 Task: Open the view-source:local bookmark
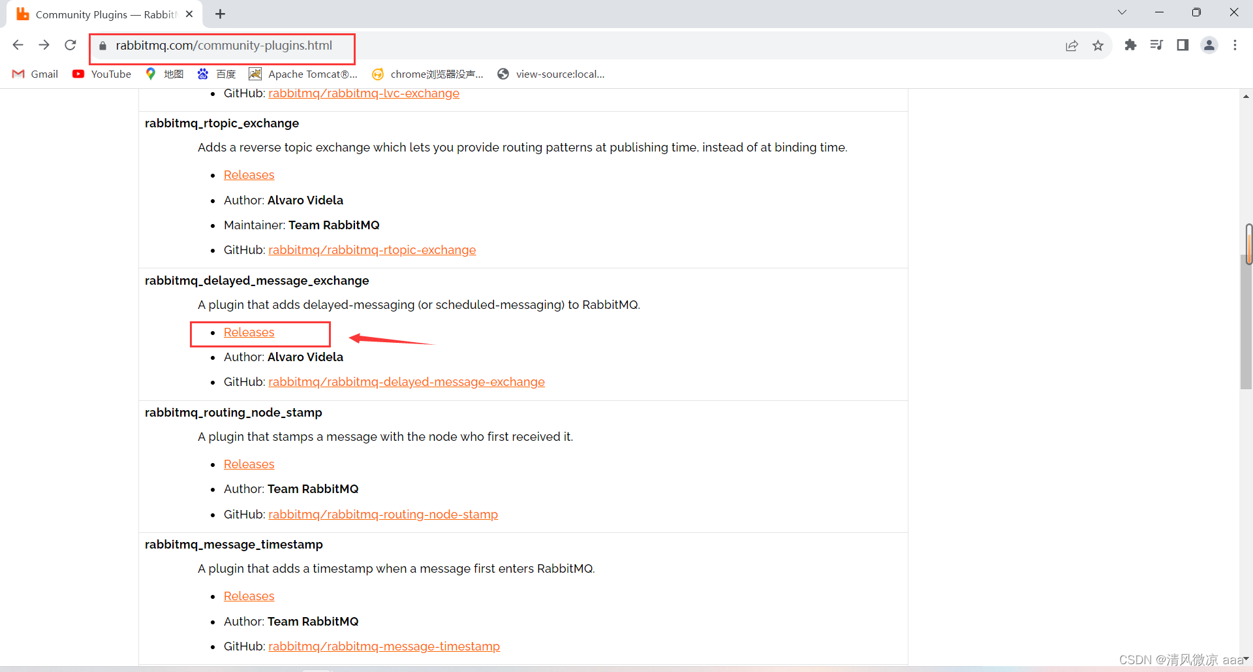click(551, 74)
